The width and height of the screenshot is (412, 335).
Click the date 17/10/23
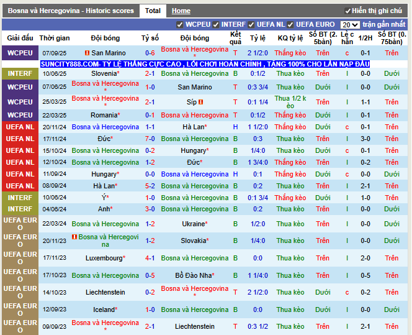point(55,275)
